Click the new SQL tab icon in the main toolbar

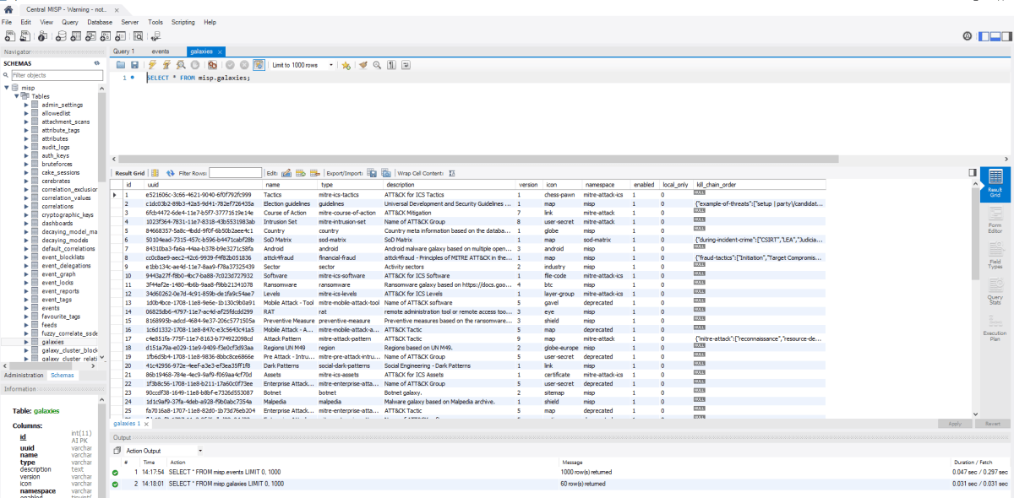coord(11,36)
